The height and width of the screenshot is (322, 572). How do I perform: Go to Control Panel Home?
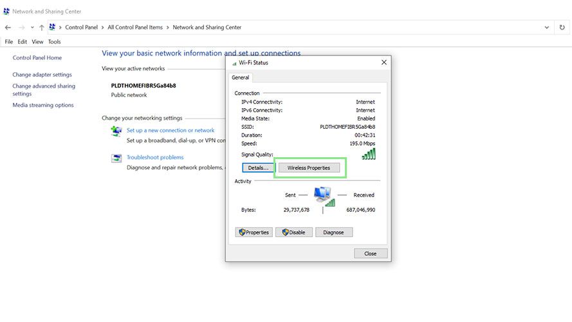(x=37, y=58)
